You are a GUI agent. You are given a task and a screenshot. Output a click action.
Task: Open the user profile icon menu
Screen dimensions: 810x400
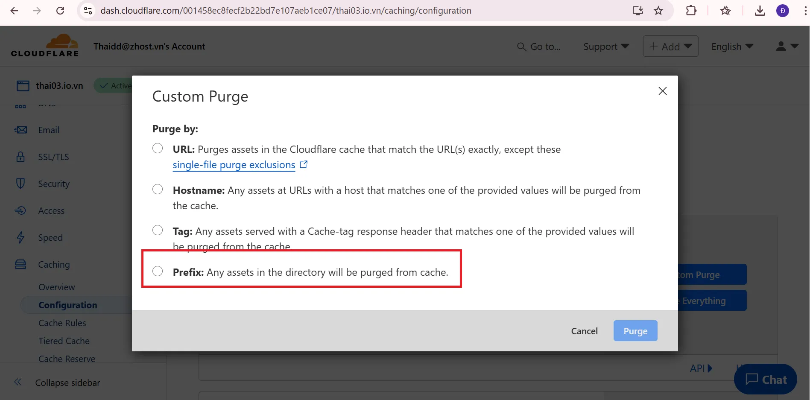(x=787, y=46)
